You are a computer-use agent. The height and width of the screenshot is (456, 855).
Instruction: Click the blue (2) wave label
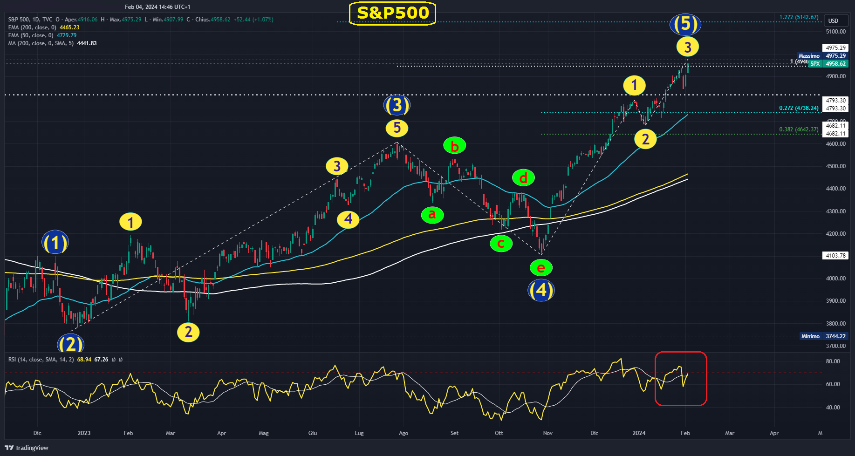pos(70,344)
